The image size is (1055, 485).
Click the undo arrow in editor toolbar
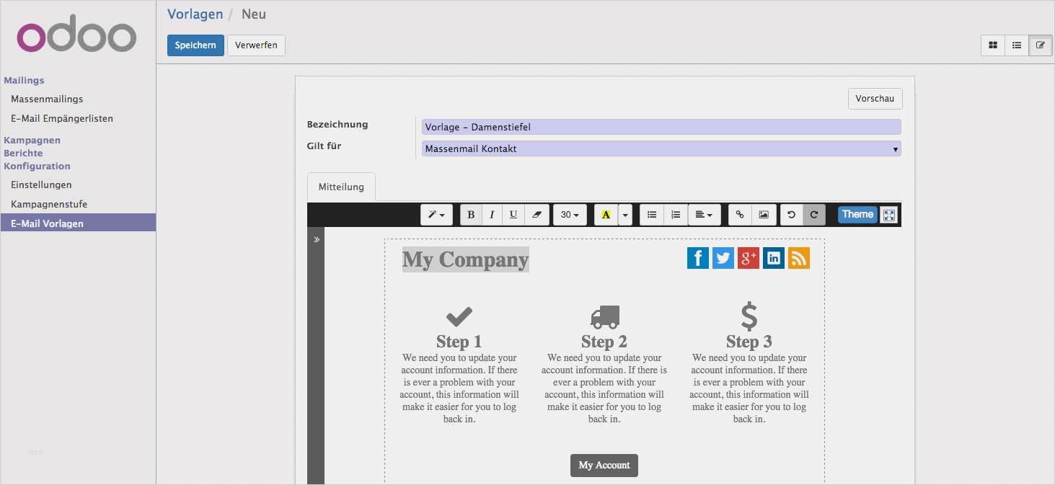point(791,215)
